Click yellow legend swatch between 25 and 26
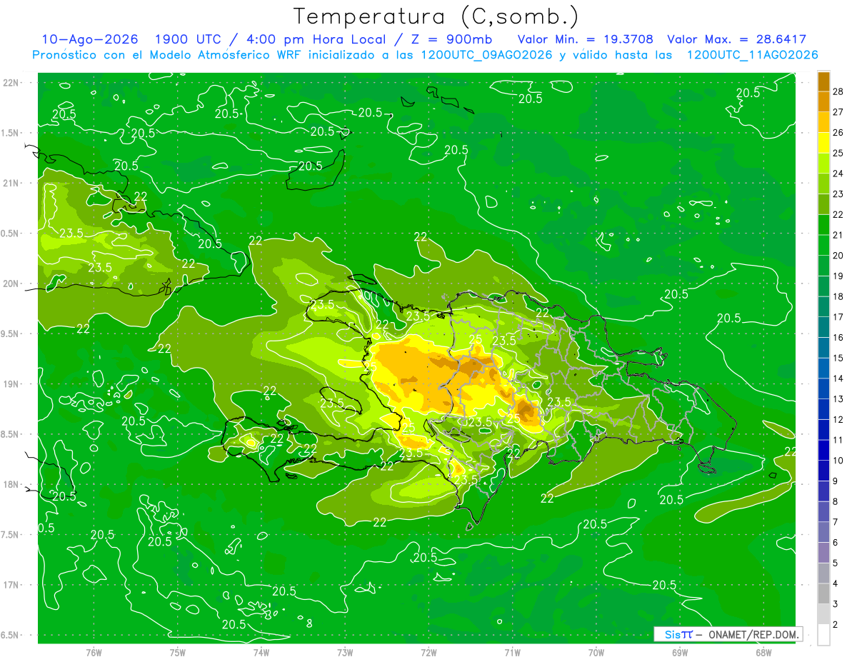This screenshot has width=857, height=662. click(823, 144)
